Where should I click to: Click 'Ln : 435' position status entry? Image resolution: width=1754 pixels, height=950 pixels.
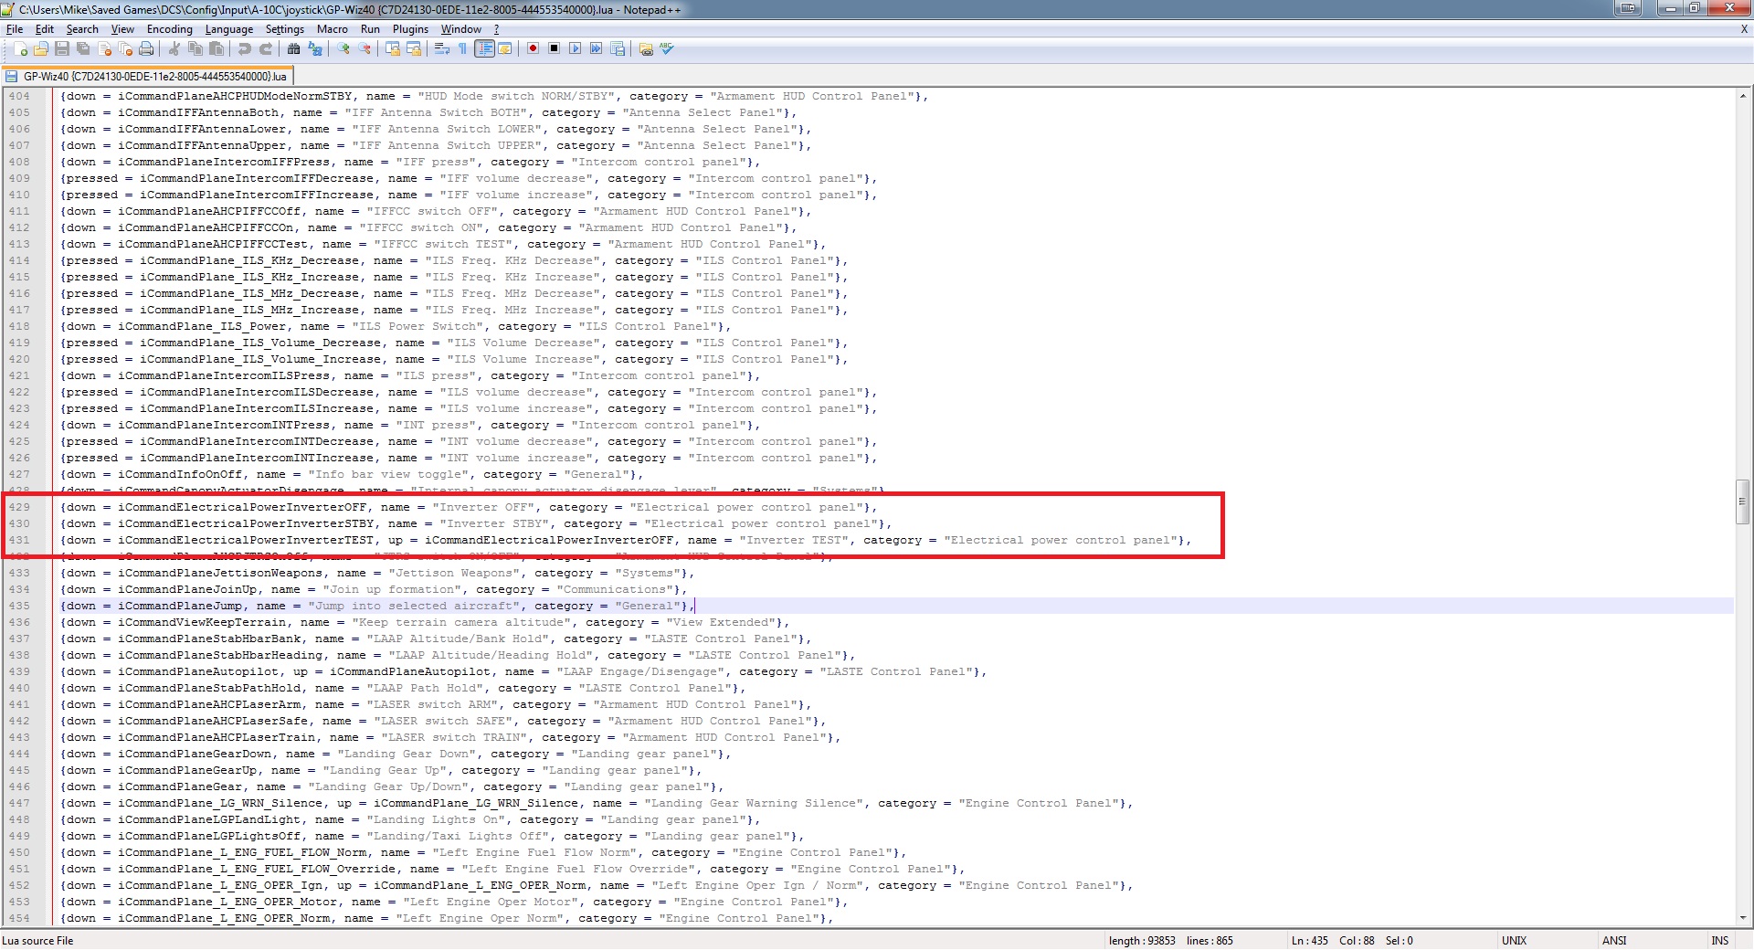point(1310,940)
